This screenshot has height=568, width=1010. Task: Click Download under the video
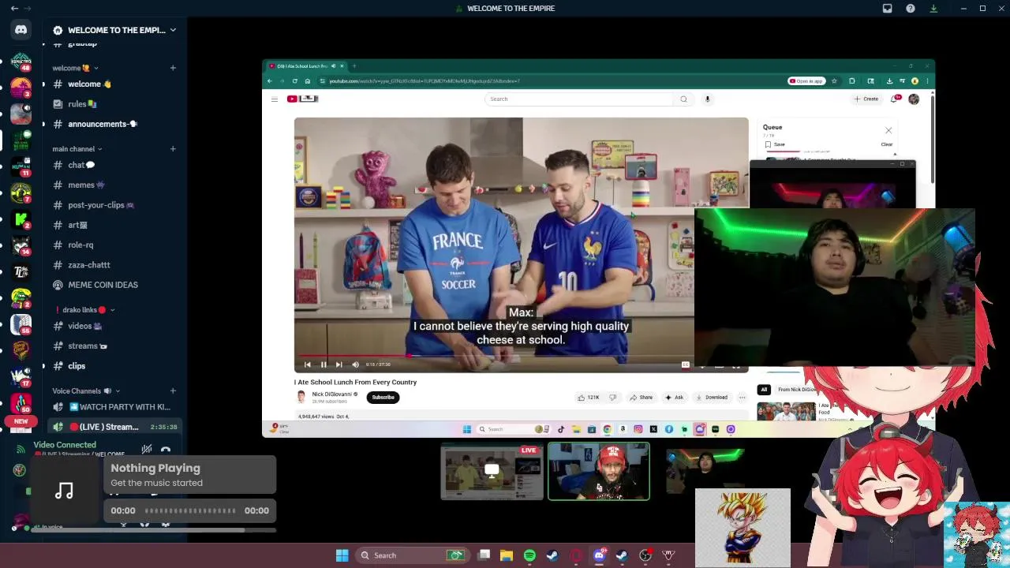pyautogui.click(x=711, y=398)
